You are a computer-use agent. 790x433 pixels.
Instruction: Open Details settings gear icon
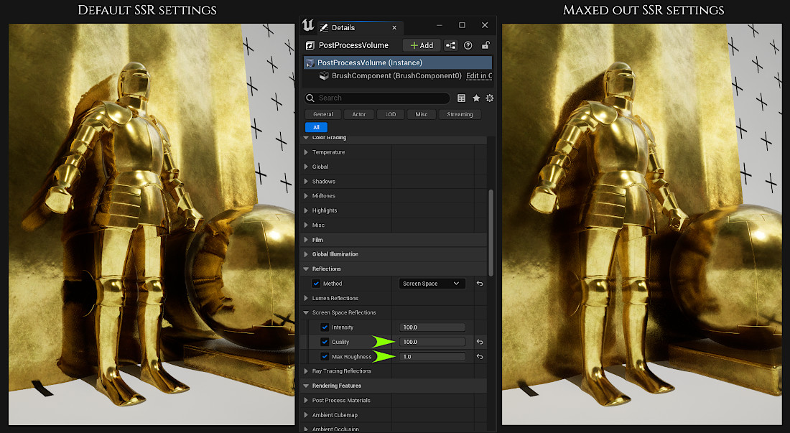[489, 98]
